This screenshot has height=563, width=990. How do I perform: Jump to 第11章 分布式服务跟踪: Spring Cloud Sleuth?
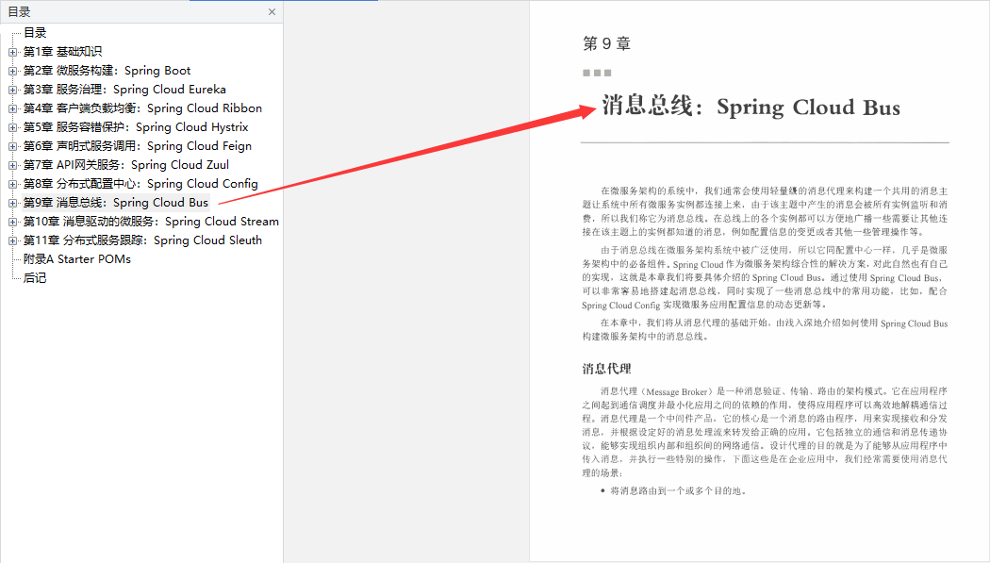point(142,241)
